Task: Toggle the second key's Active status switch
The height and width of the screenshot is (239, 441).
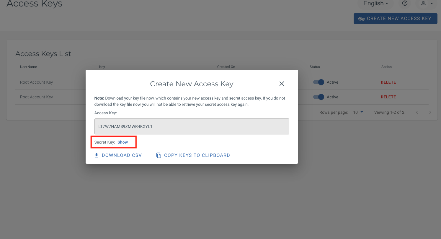Action: tap(319, 97)
